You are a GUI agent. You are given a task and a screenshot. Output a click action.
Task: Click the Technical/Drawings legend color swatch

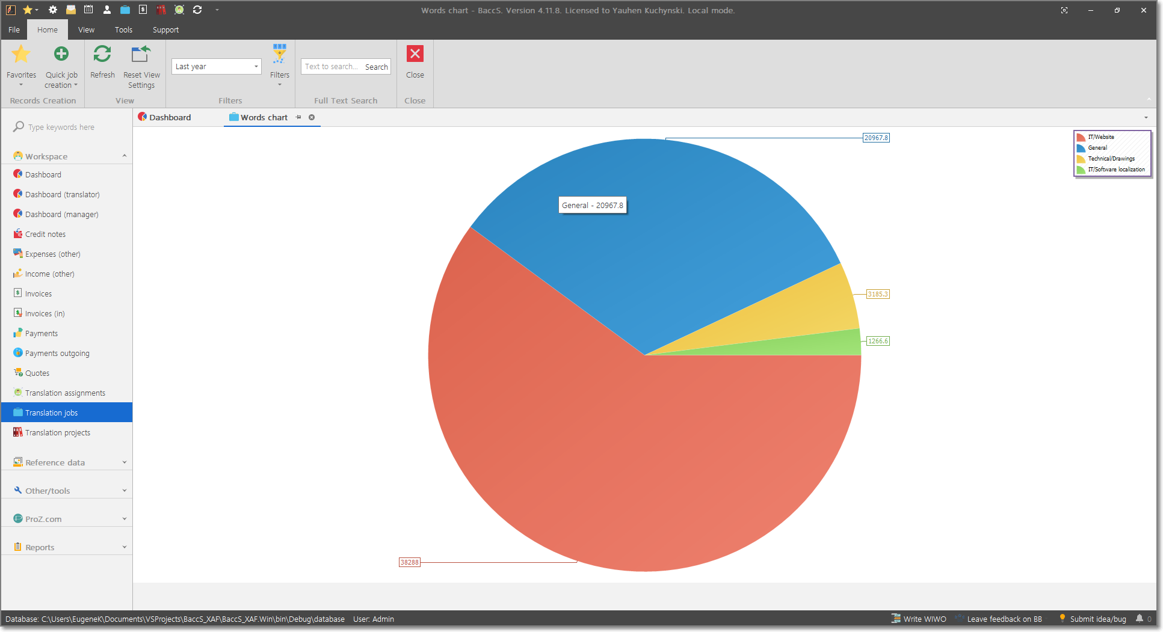1081,159
